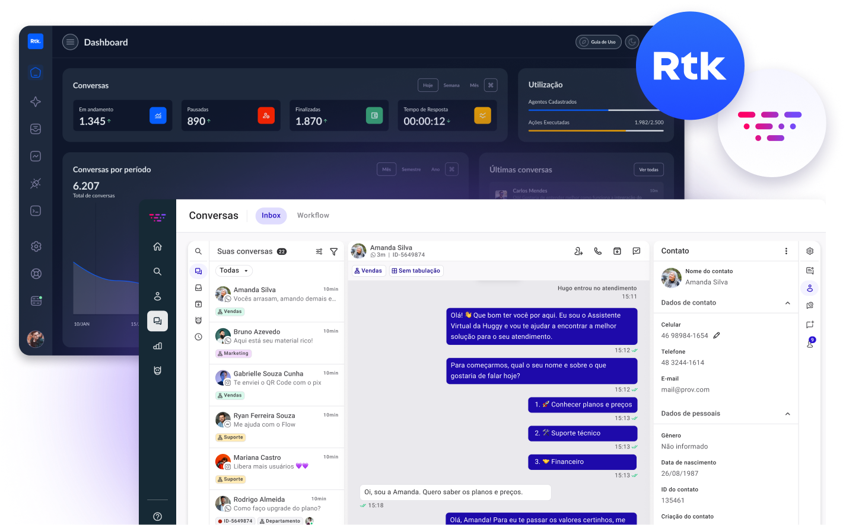Screen dimensions: 846x525
Task: Open help question mark icon
Action: click(157, 517)
